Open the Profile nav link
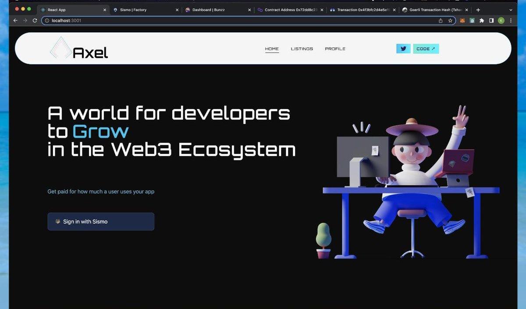This screenshot has height=309, width=526. click(x=335, y=49)
